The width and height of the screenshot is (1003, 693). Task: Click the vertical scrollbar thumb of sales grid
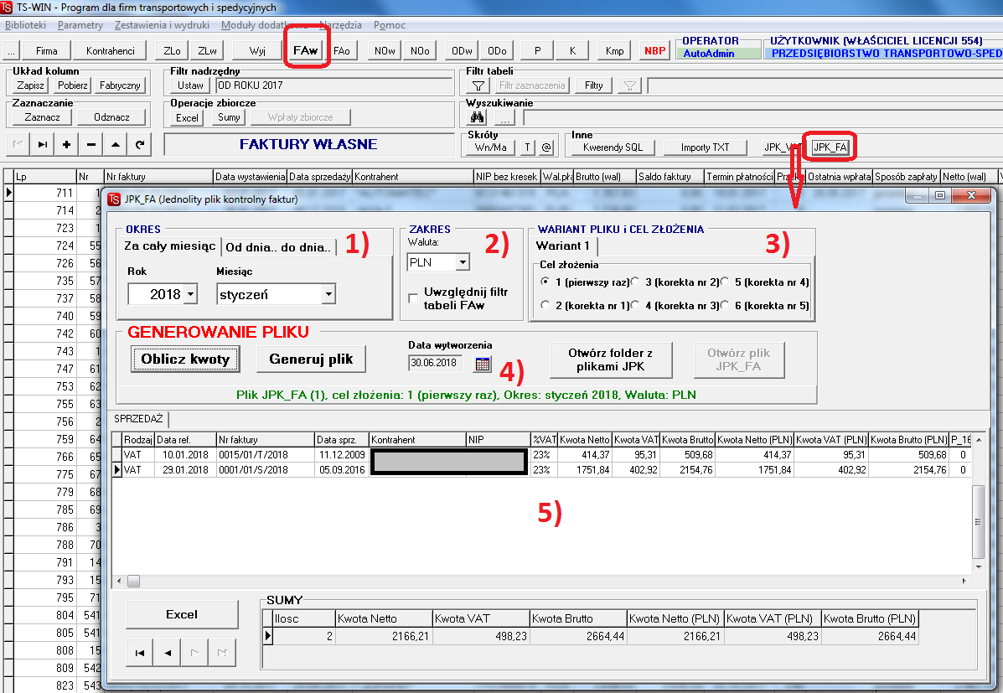978,522
